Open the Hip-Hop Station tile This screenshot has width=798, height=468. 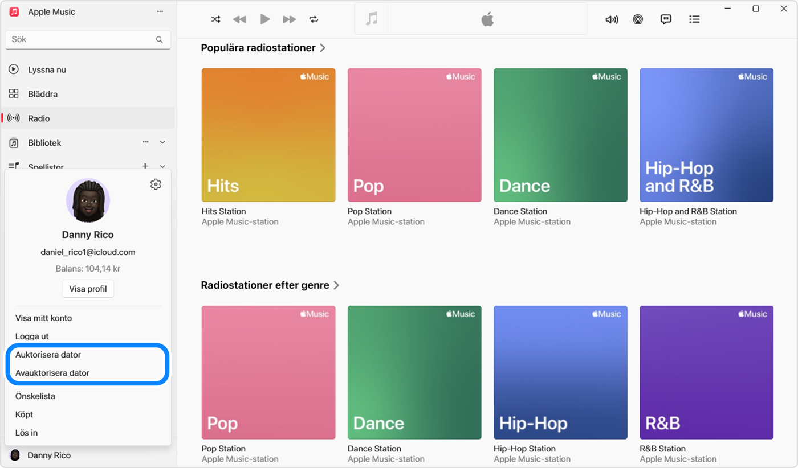pos(560,372)
